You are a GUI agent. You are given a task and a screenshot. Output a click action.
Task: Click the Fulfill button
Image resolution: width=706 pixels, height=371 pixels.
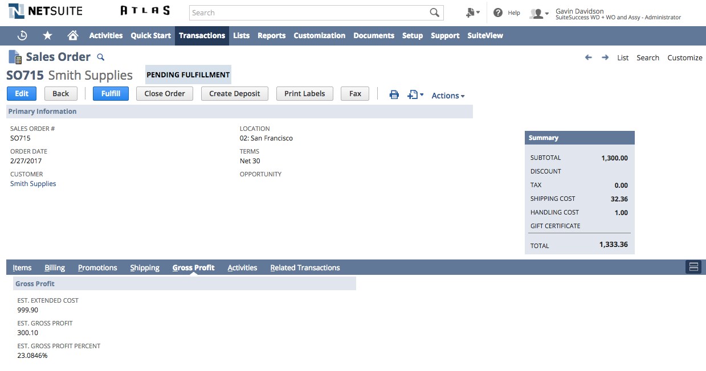[111, 93]
